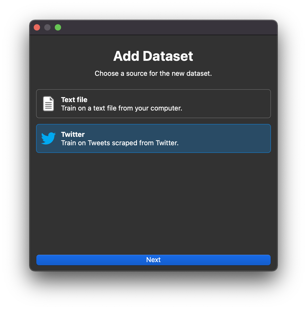Click the yellow minimize traffic light

pos(47,27)
